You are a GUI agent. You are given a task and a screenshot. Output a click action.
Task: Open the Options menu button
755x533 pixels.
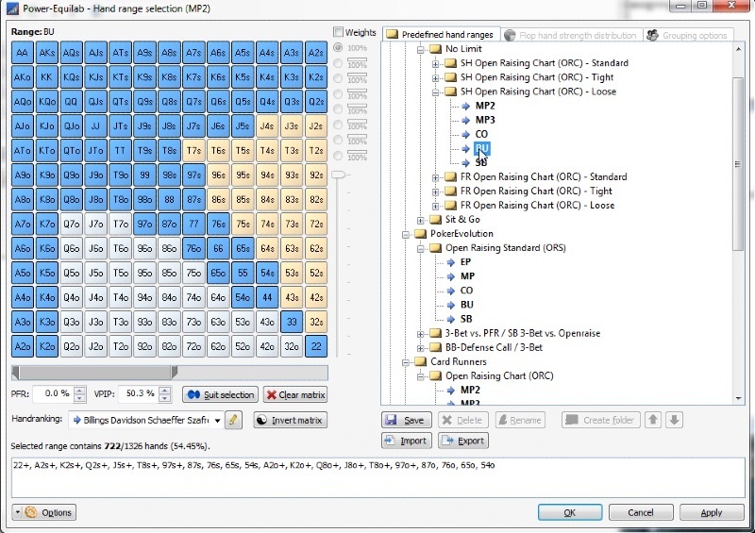pos(43,512)
